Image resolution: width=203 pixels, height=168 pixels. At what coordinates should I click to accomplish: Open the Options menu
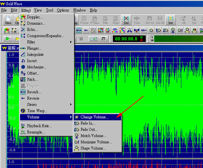[x=63, y=10]
